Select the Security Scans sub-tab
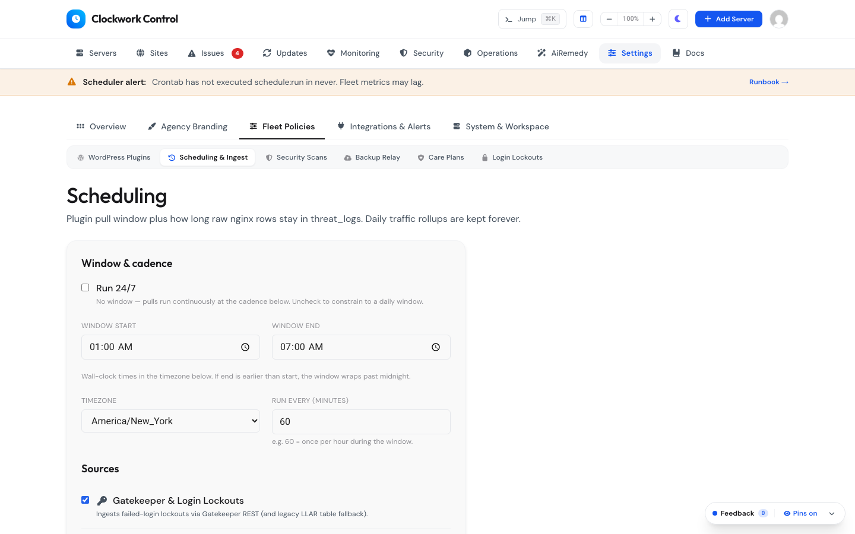The height and width of the screenshot is (534, 855). point(296,158)
